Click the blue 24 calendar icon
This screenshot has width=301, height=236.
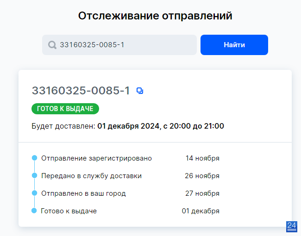292,227
